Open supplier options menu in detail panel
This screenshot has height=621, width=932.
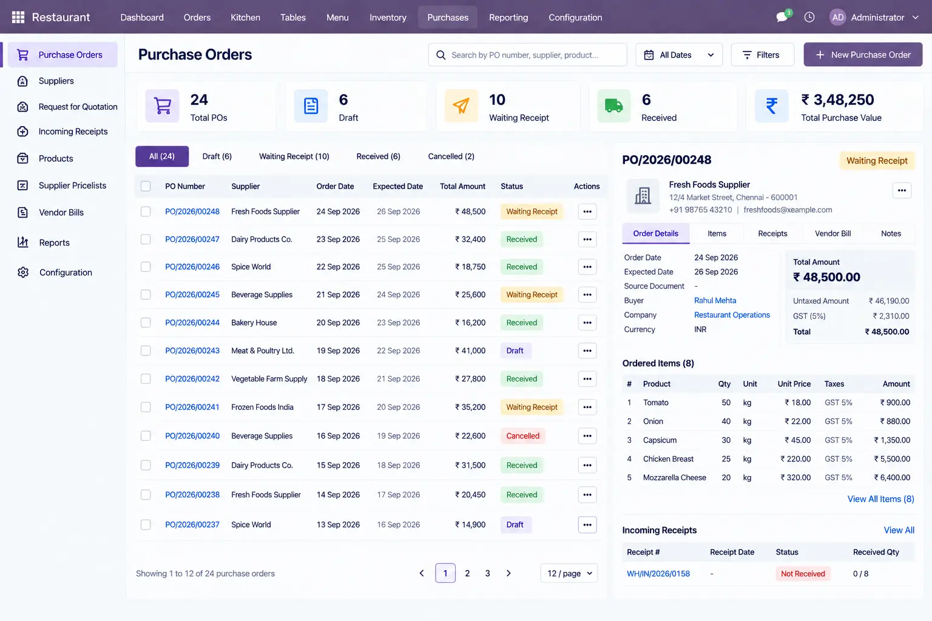pyautogui.click(x=902, y=190)
